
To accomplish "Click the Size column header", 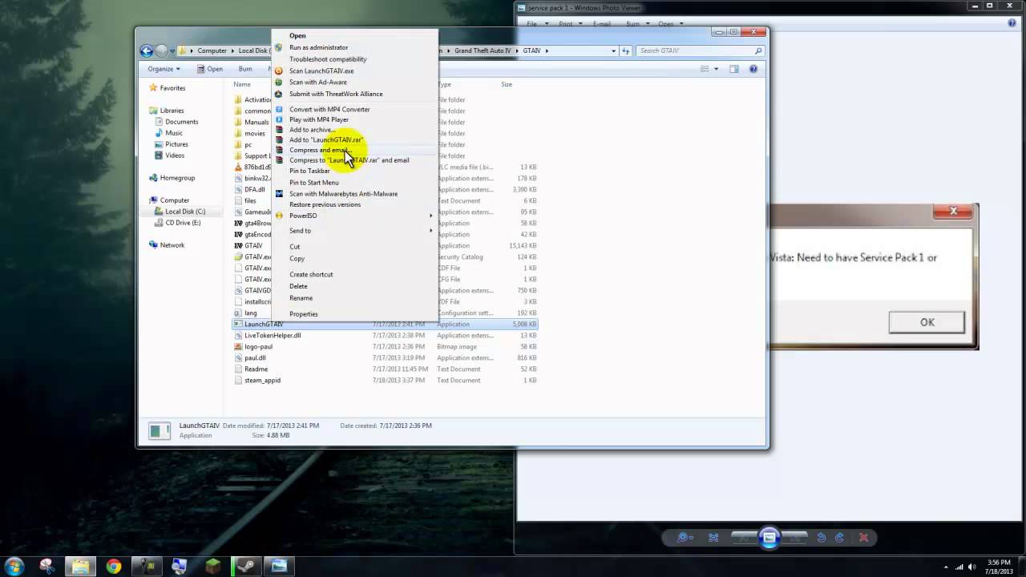I will [507, 84].
